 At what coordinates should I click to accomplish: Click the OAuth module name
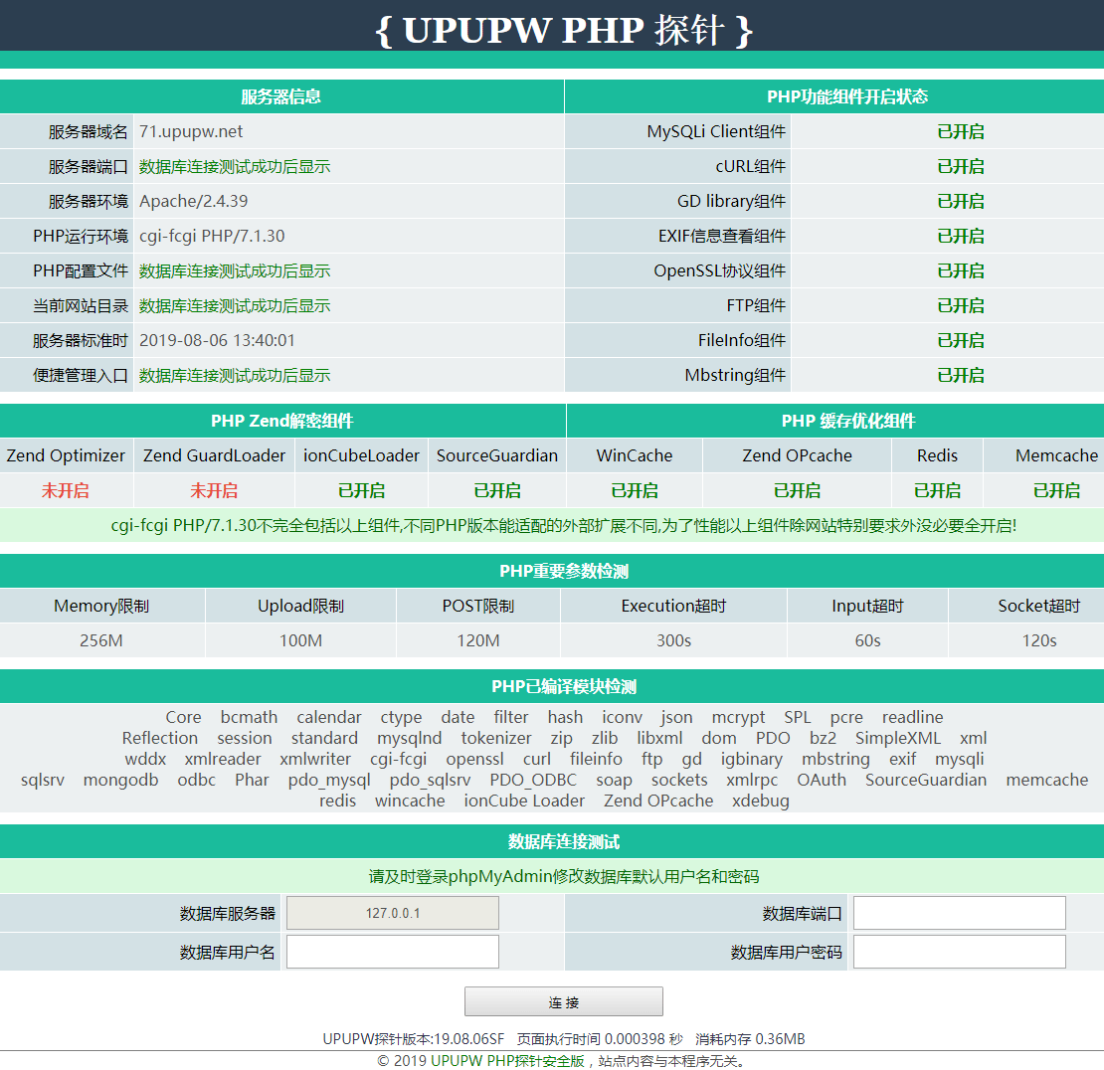821,780
